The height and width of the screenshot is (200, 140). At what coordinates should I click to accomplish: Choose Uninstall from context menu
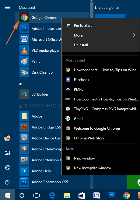101,45
